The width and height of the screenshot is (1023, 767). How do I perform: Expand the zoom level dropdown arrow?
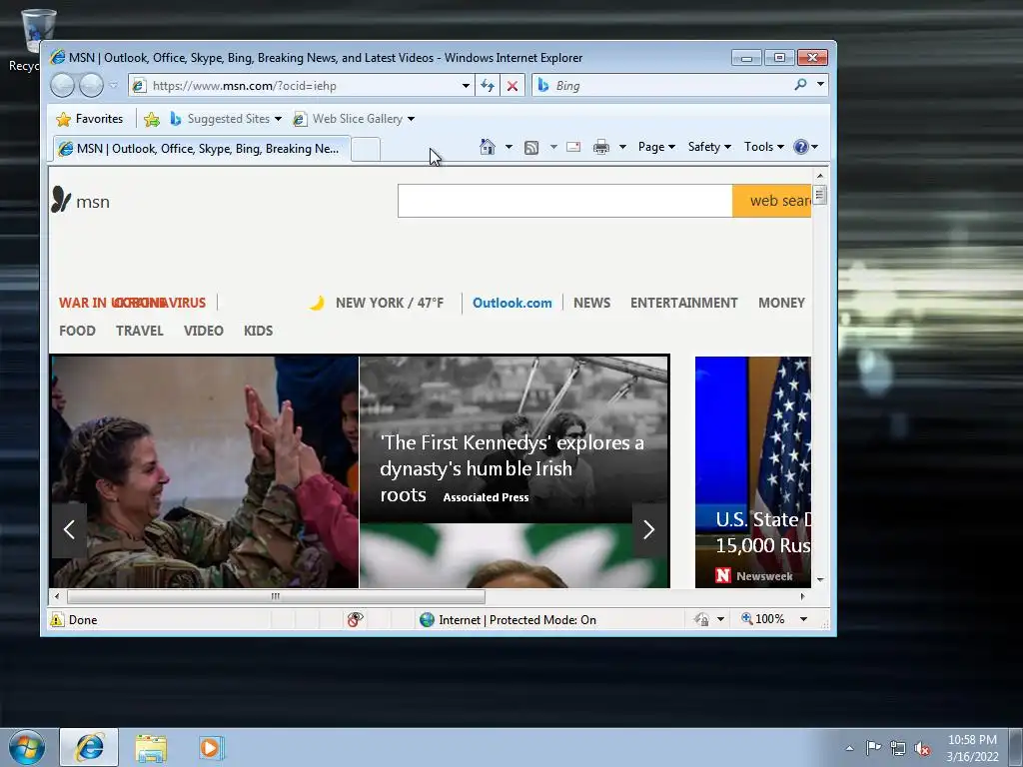click(x=804, y=619)
